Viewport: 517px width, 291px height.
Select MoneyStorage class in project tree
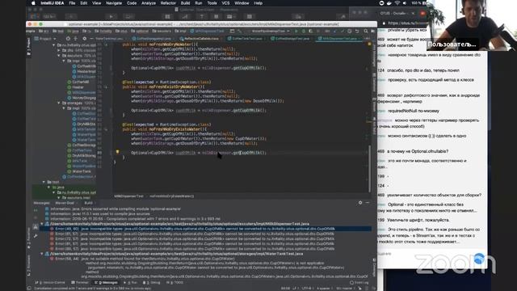[x=81, y=98]
